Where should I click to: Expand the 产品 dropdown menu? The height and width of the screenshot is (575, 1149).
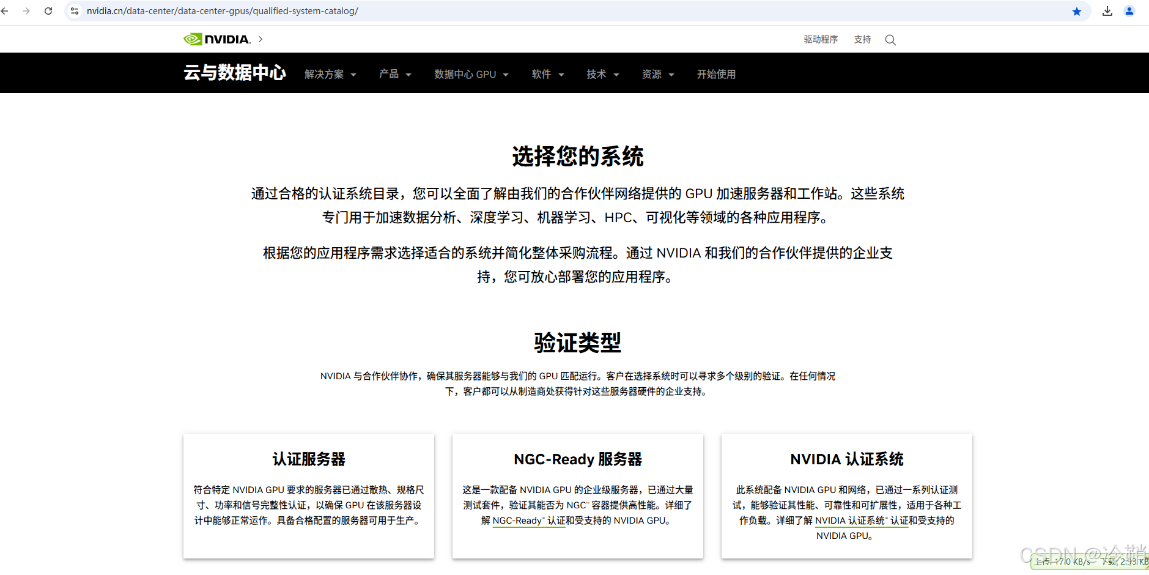pyautogui.click(x=395, y=74)
